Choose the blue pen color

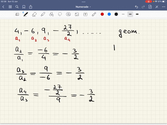click(109, 14)
